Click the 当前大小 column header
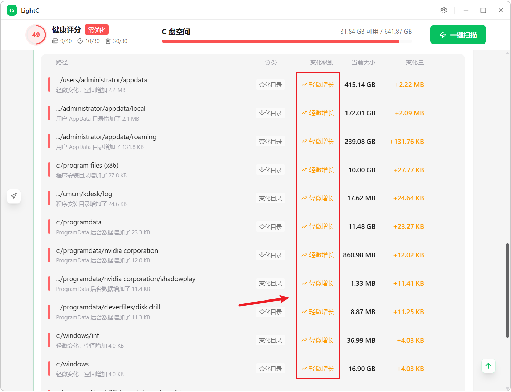 363,62
